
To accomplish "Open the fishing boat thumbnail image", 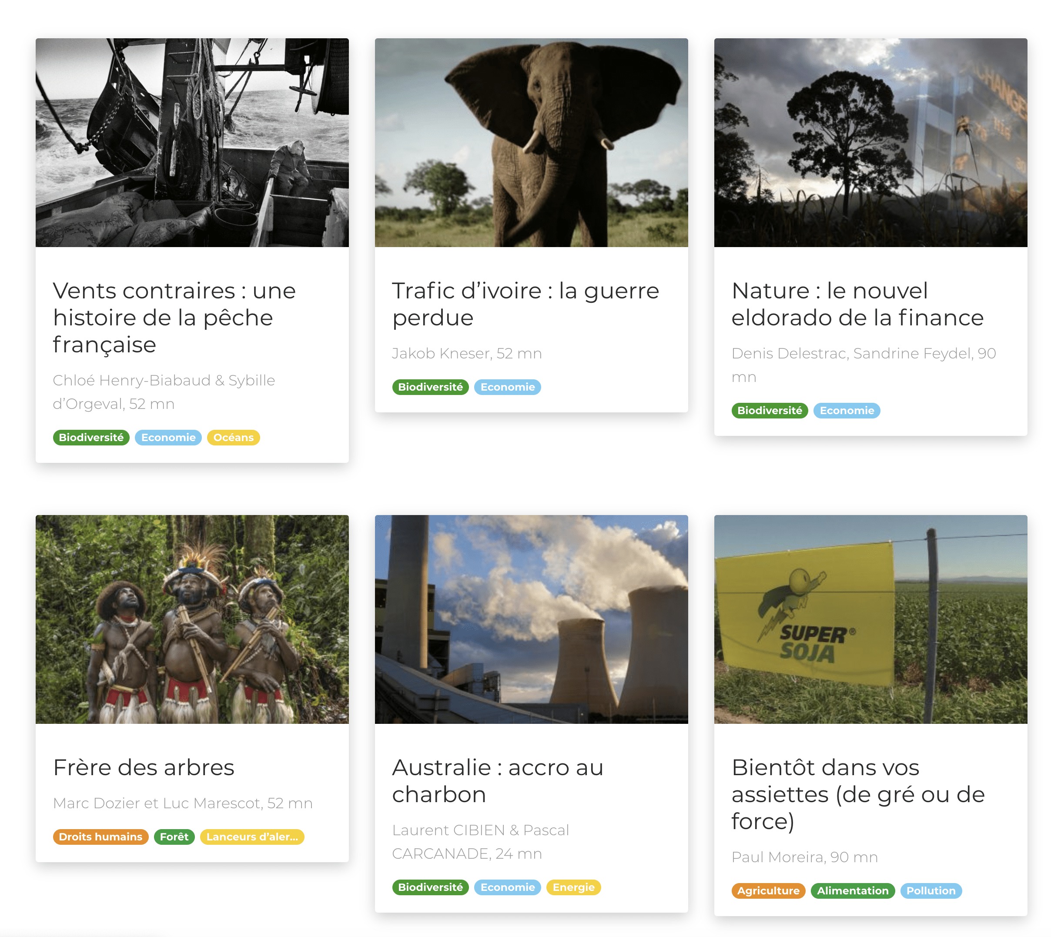I will pyautogui.click(x=192, y=143).
